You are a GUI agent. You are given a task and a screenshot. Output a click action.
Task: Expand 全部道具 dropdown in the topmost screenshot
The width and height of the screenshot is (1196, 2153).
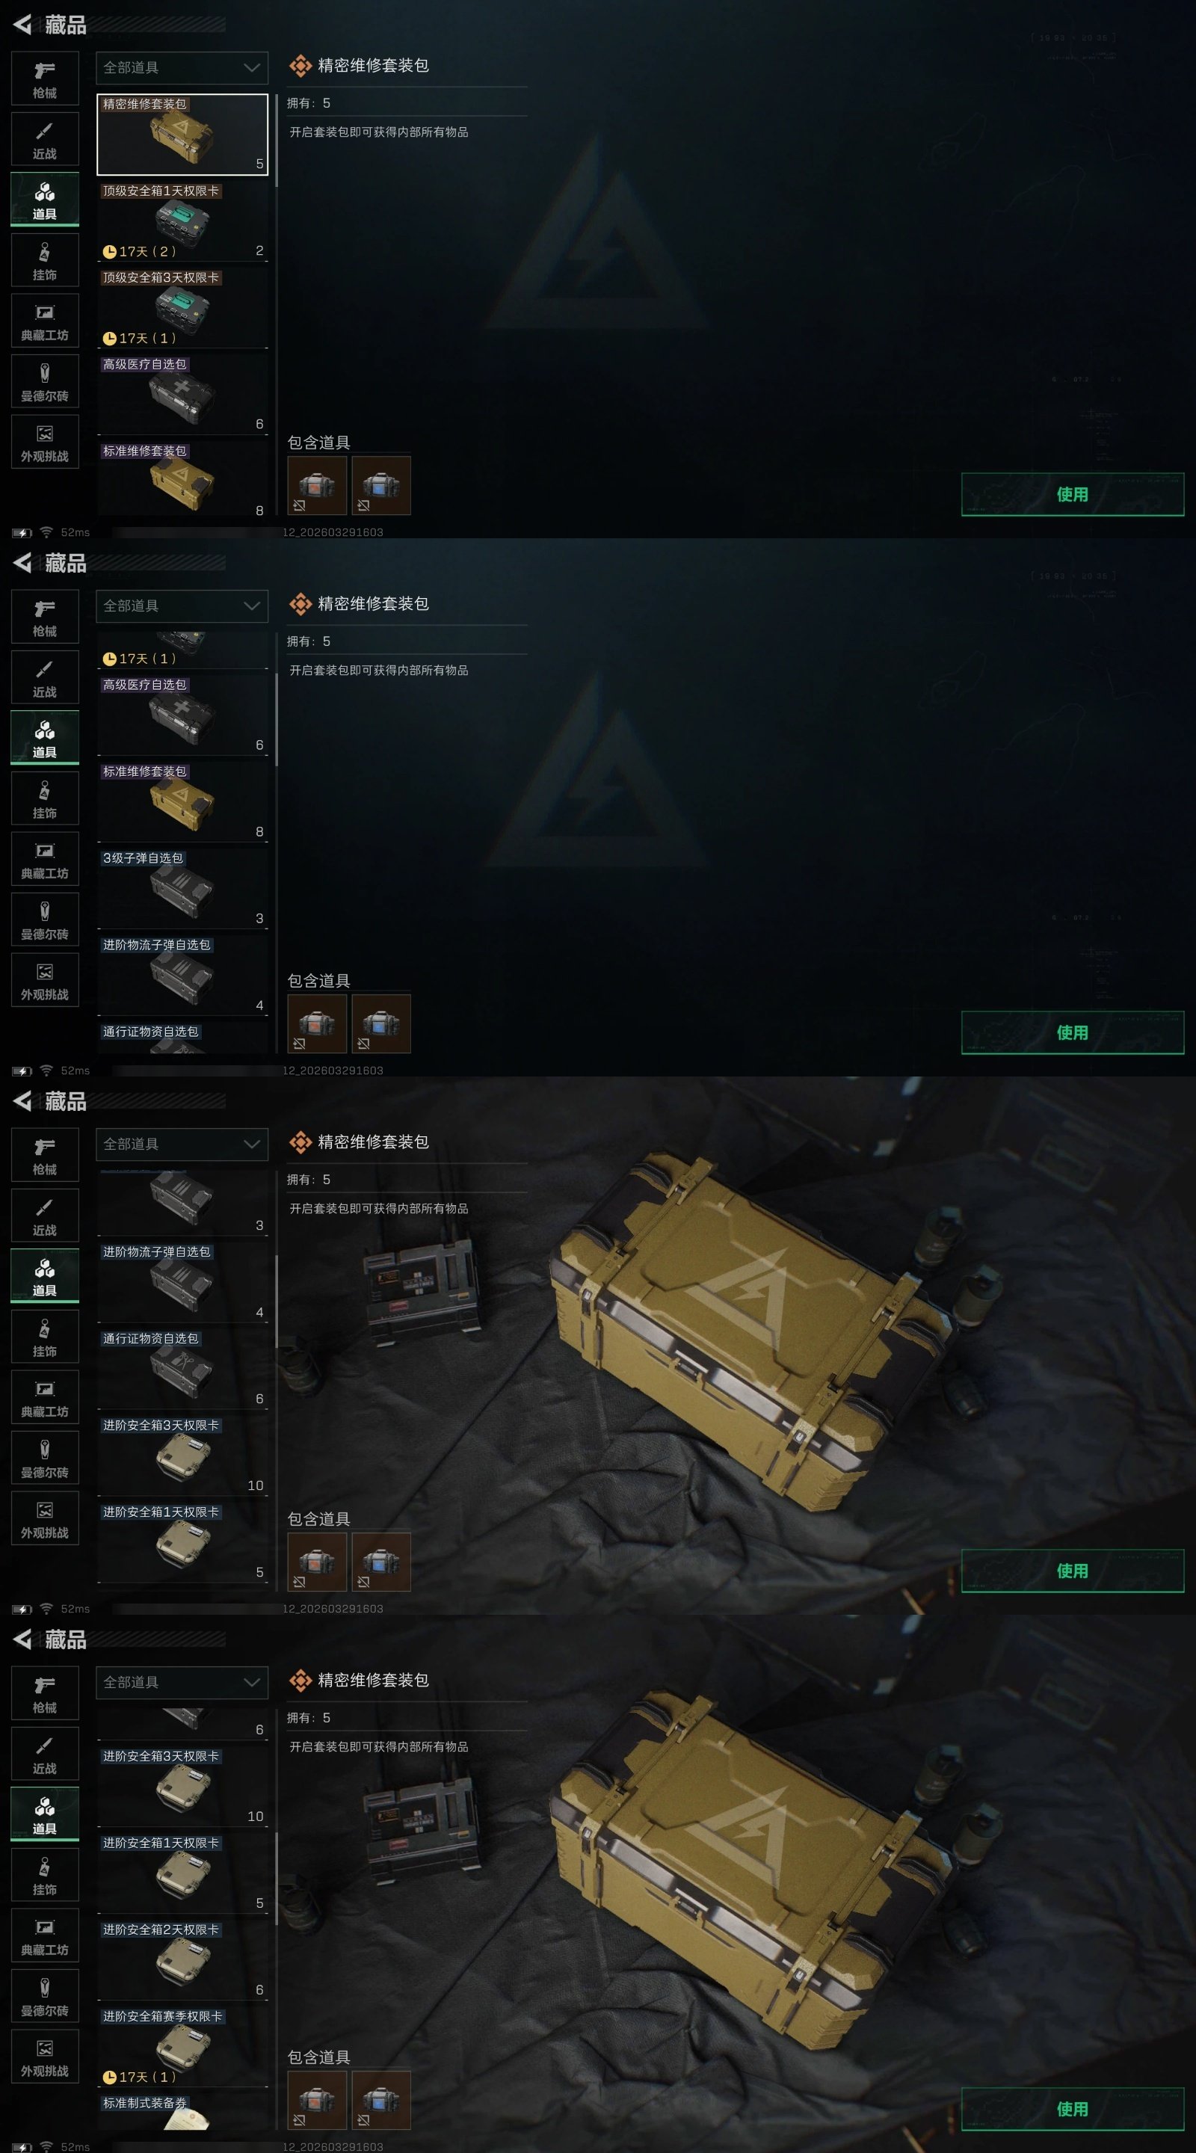click(182, 68)
